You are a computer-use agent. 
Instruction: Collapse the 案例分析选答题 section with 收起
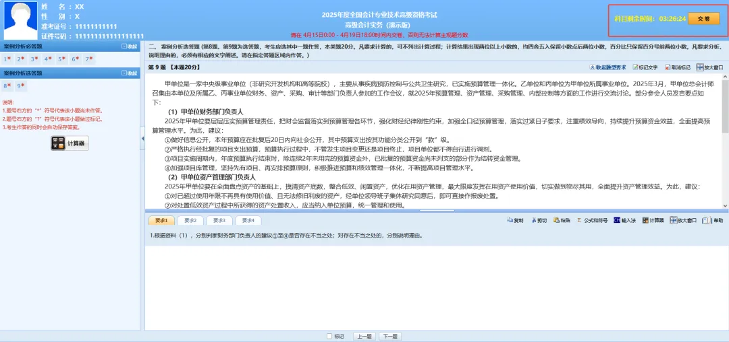click(x=129, y=73)
